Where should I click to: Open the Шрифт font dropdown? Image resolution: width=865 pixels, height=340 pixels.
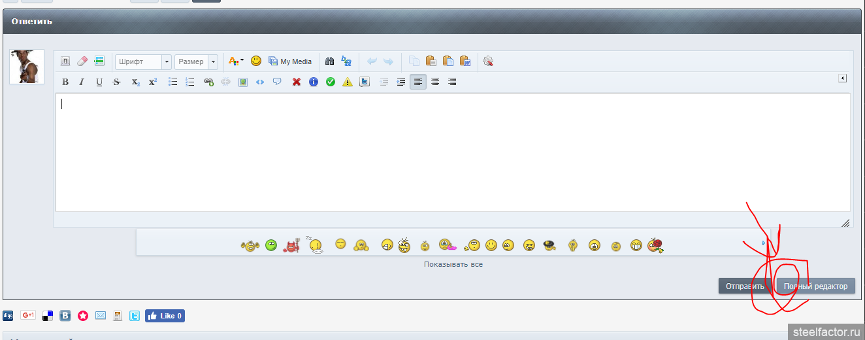143,61
